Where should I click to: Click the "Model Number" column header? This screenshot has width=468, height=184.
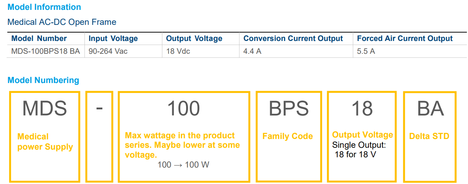coord(39,38)
